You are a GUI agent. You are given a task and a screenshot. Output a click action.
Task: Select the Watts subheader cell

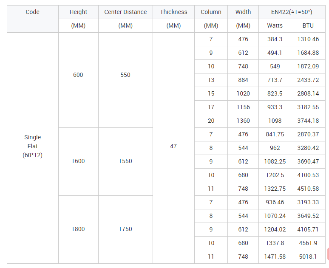pos(275,25)
